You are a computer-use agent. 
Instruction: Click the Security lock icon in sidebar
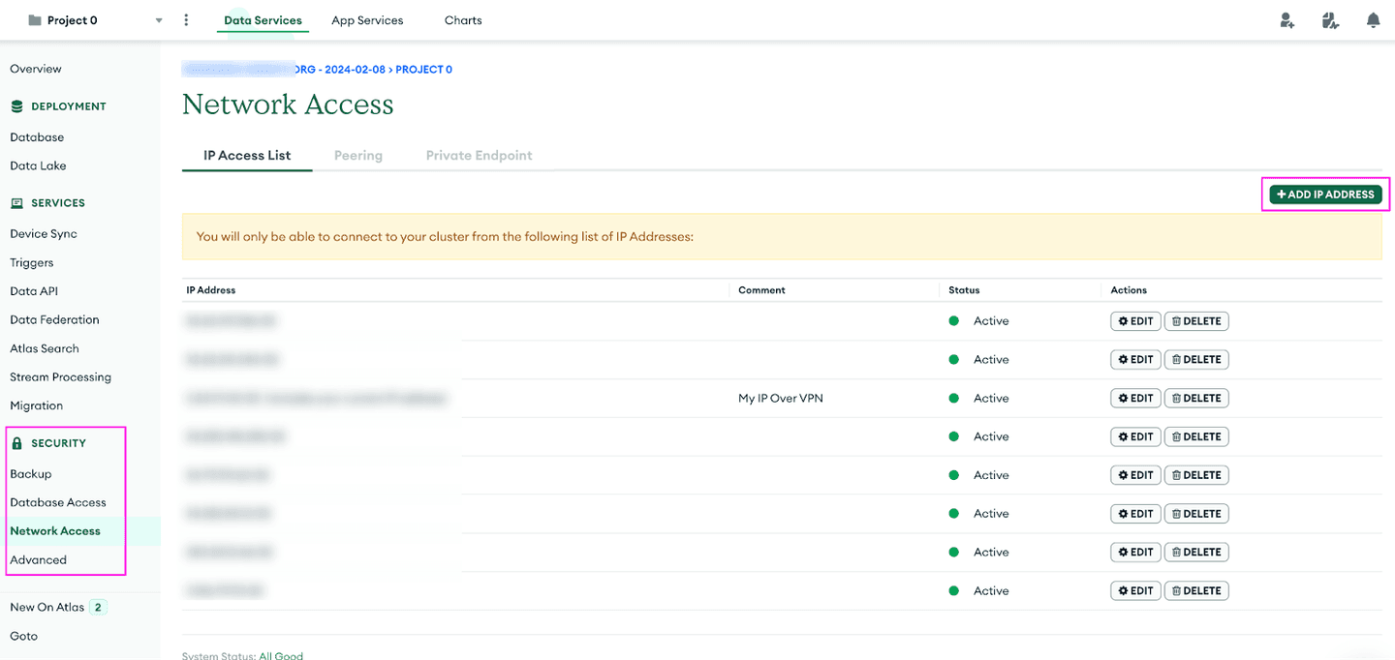pos(16,443)
